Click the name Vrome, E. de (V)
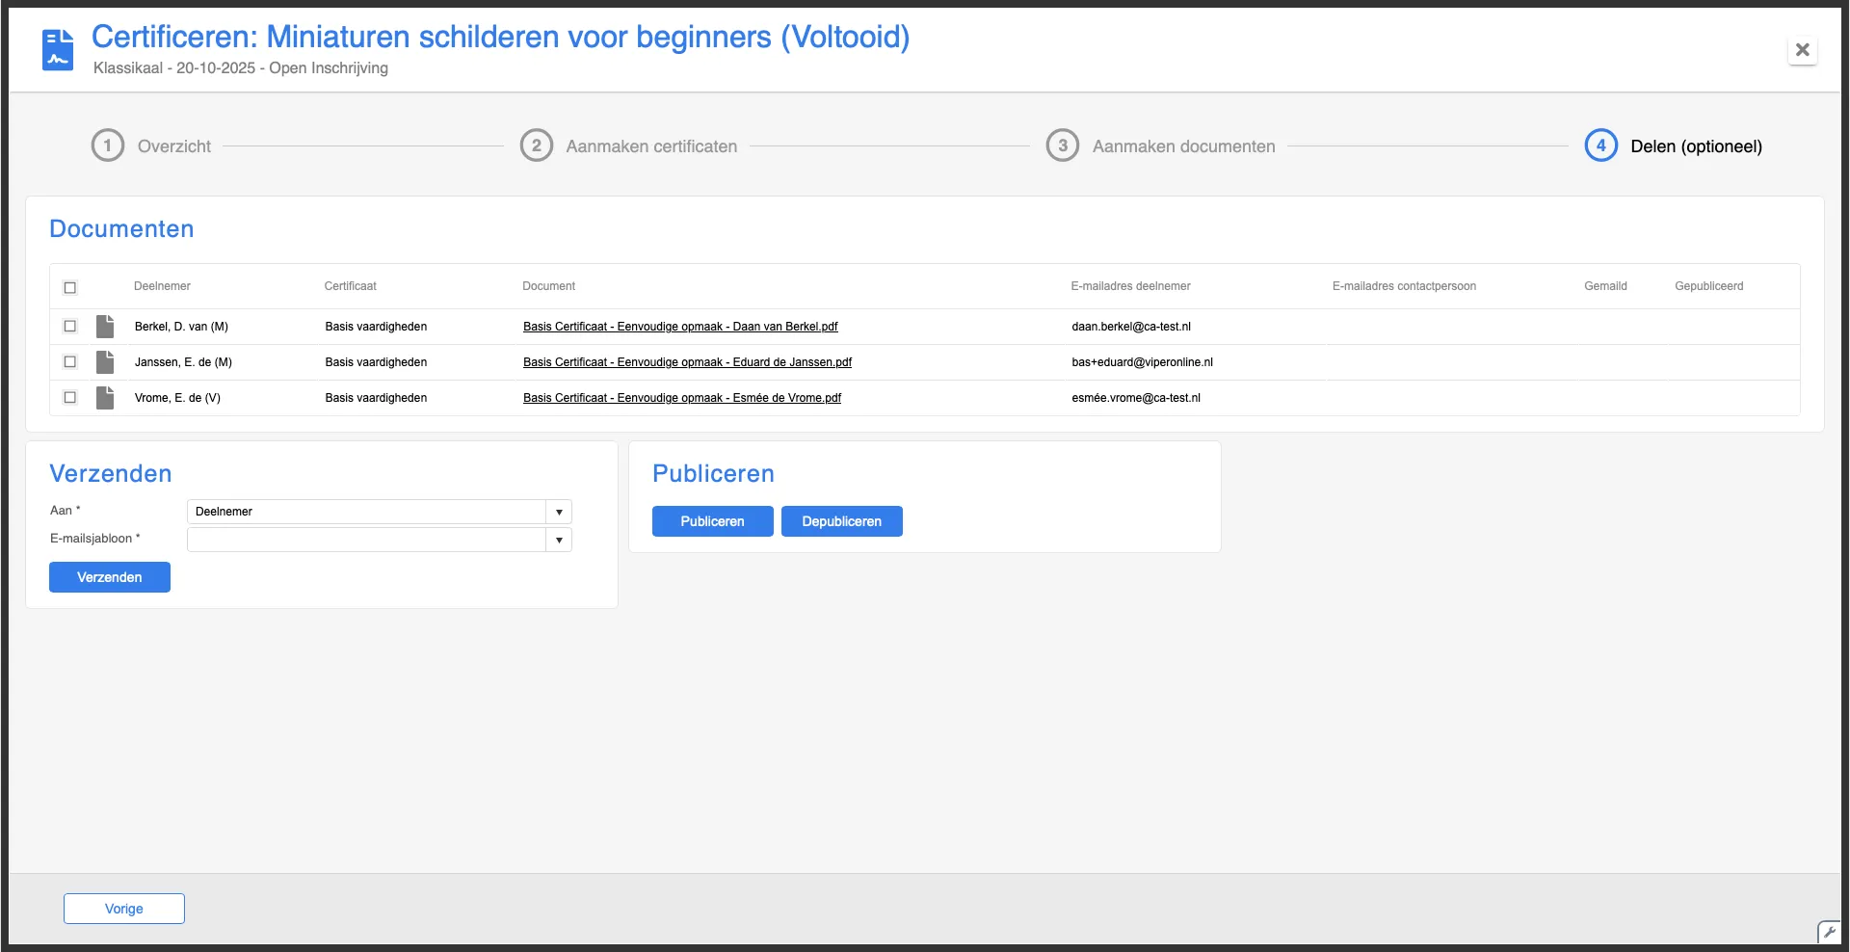1850x952 pixels. [x=177, y=398]
